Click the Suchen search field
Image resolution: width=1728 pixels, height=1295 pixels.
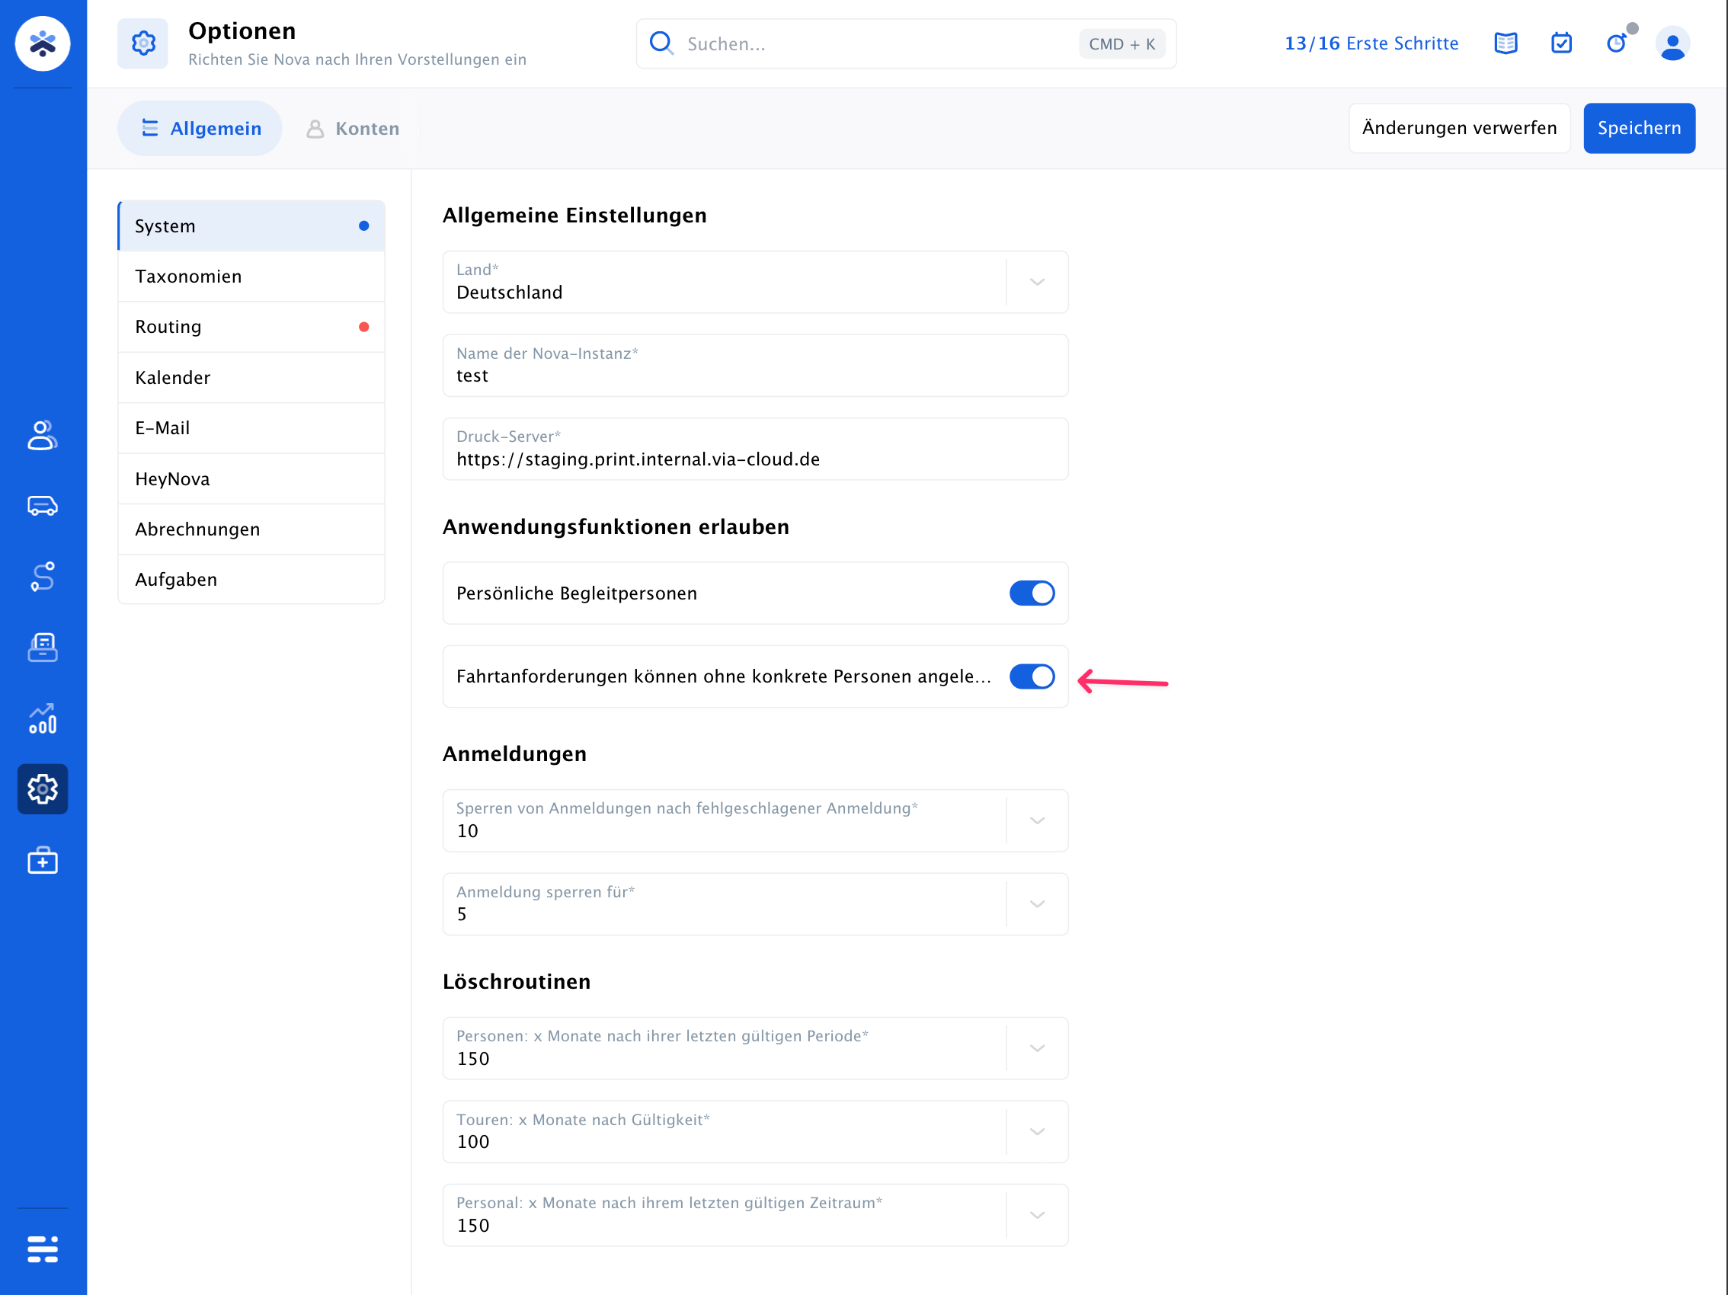[x=906, y=43]
